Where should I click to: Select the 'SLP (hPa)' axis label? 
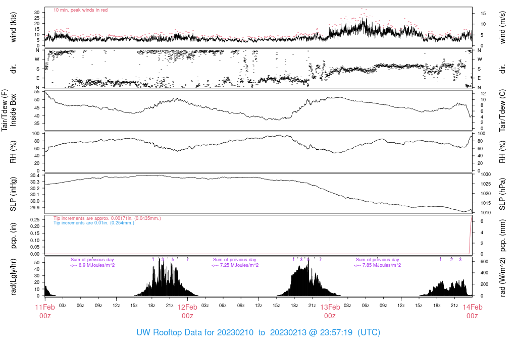(x=502, y=194)
